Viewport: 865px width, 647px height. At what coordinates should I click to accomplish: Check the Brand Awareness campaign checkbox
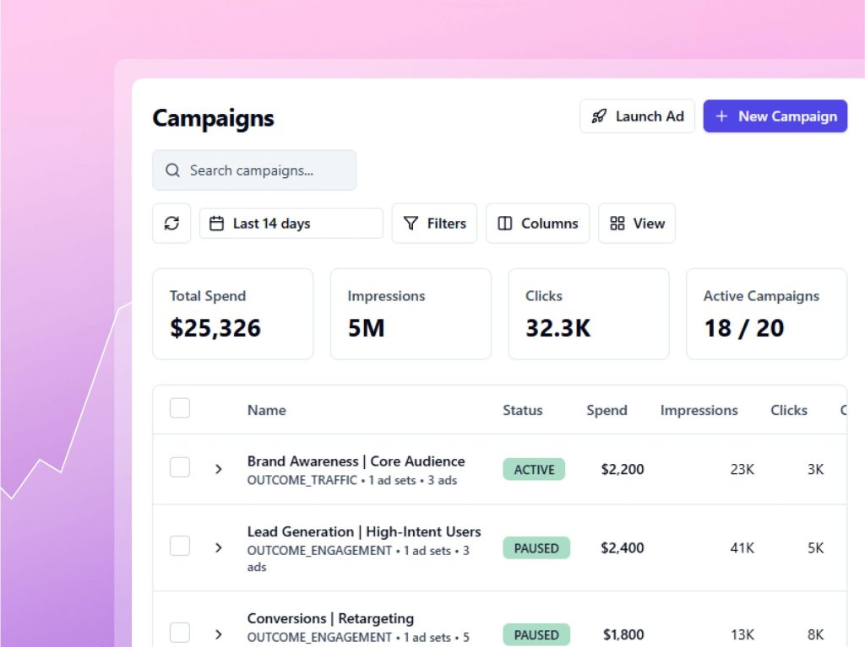pyautogui.click(x=180, y=467)
